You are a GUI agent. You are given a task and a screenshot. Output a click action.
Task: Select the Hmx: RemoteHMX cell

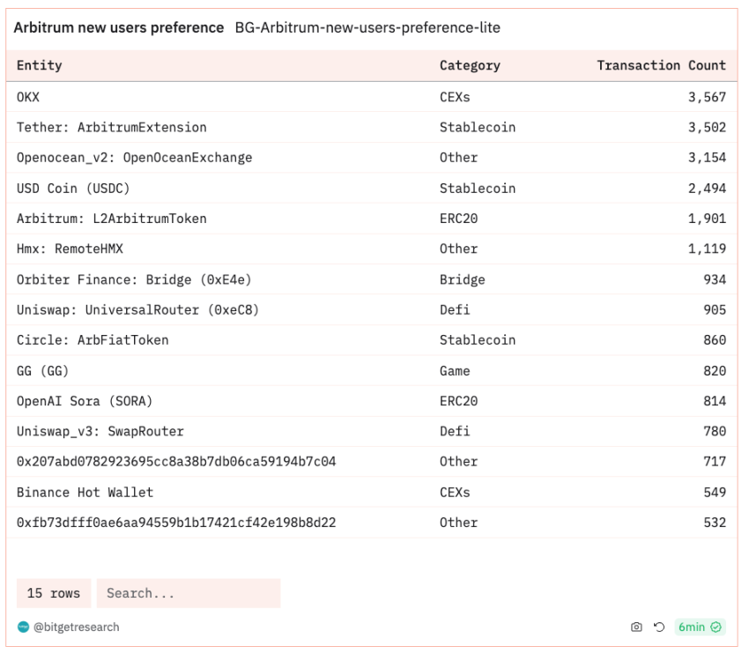pyautogui.click(x=70, y=249)
